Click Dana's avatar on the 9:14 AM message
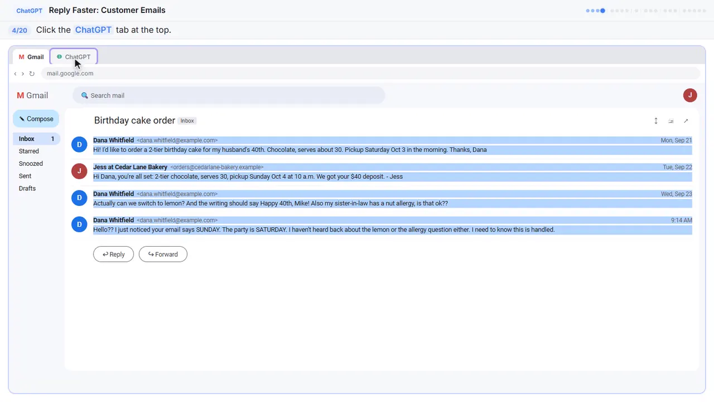This screenshot has height=402, width=714. tap(79, 224)
